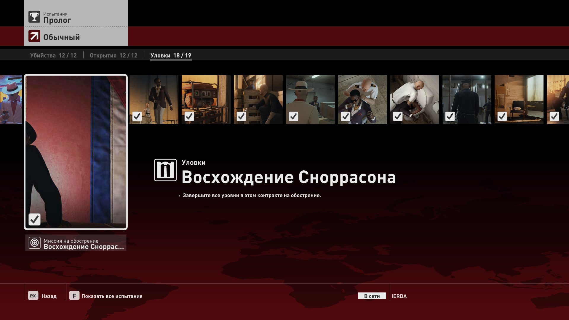Toggle checkmark on toilet drowning challenge tile
This screenshot has height=320, width=569.
[398, 116]
